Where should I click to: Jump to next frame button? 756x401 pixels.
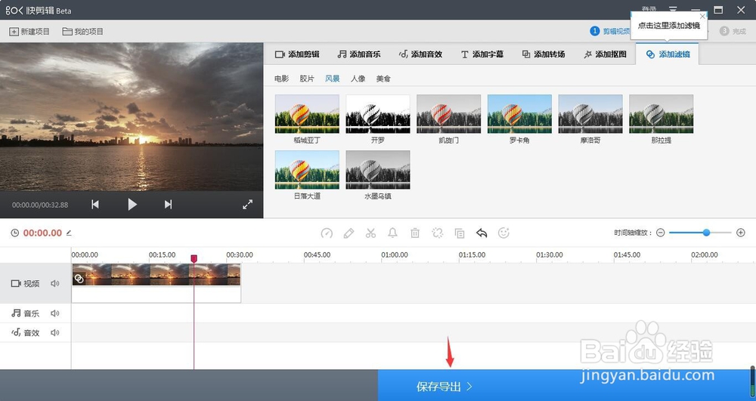point(168,205)
